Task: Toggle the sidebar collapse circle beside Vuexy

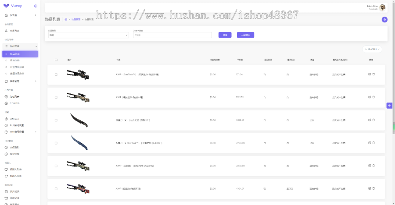Action: [36, 6]
